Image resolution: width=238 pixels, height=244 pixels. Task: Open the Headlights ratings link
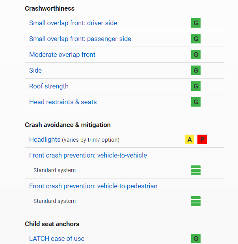tap(45, 139)
